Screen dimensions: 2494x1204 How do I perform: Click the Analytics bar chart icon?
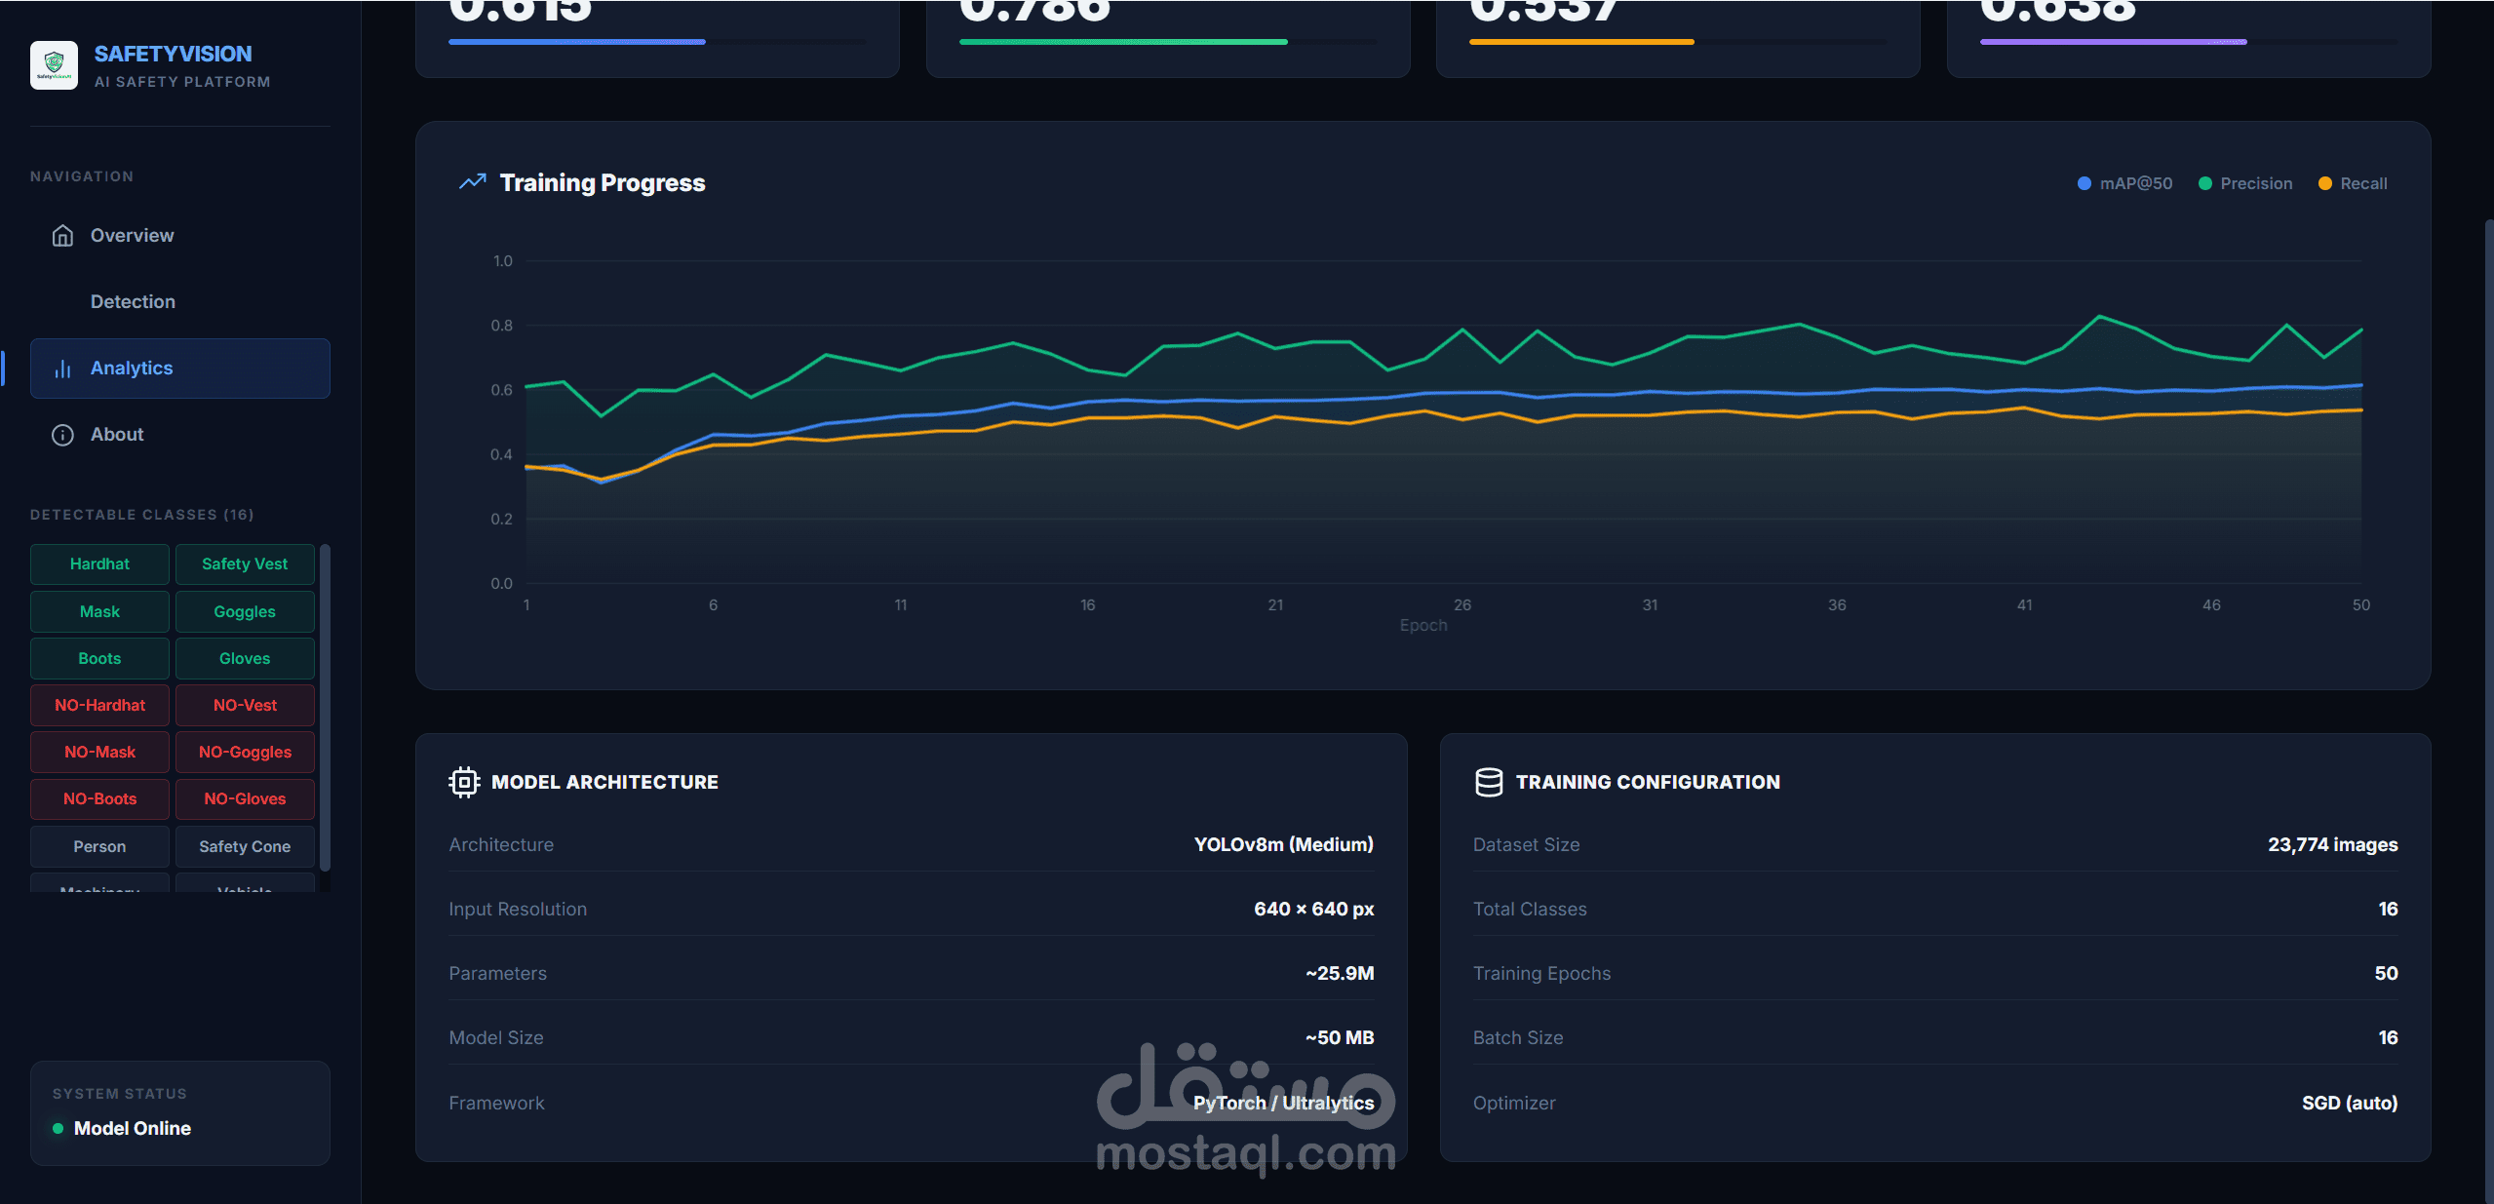62,369
